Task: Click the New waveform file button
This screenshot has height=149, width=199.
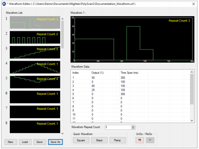Action: pyautogui.click(x=11, y=142)
